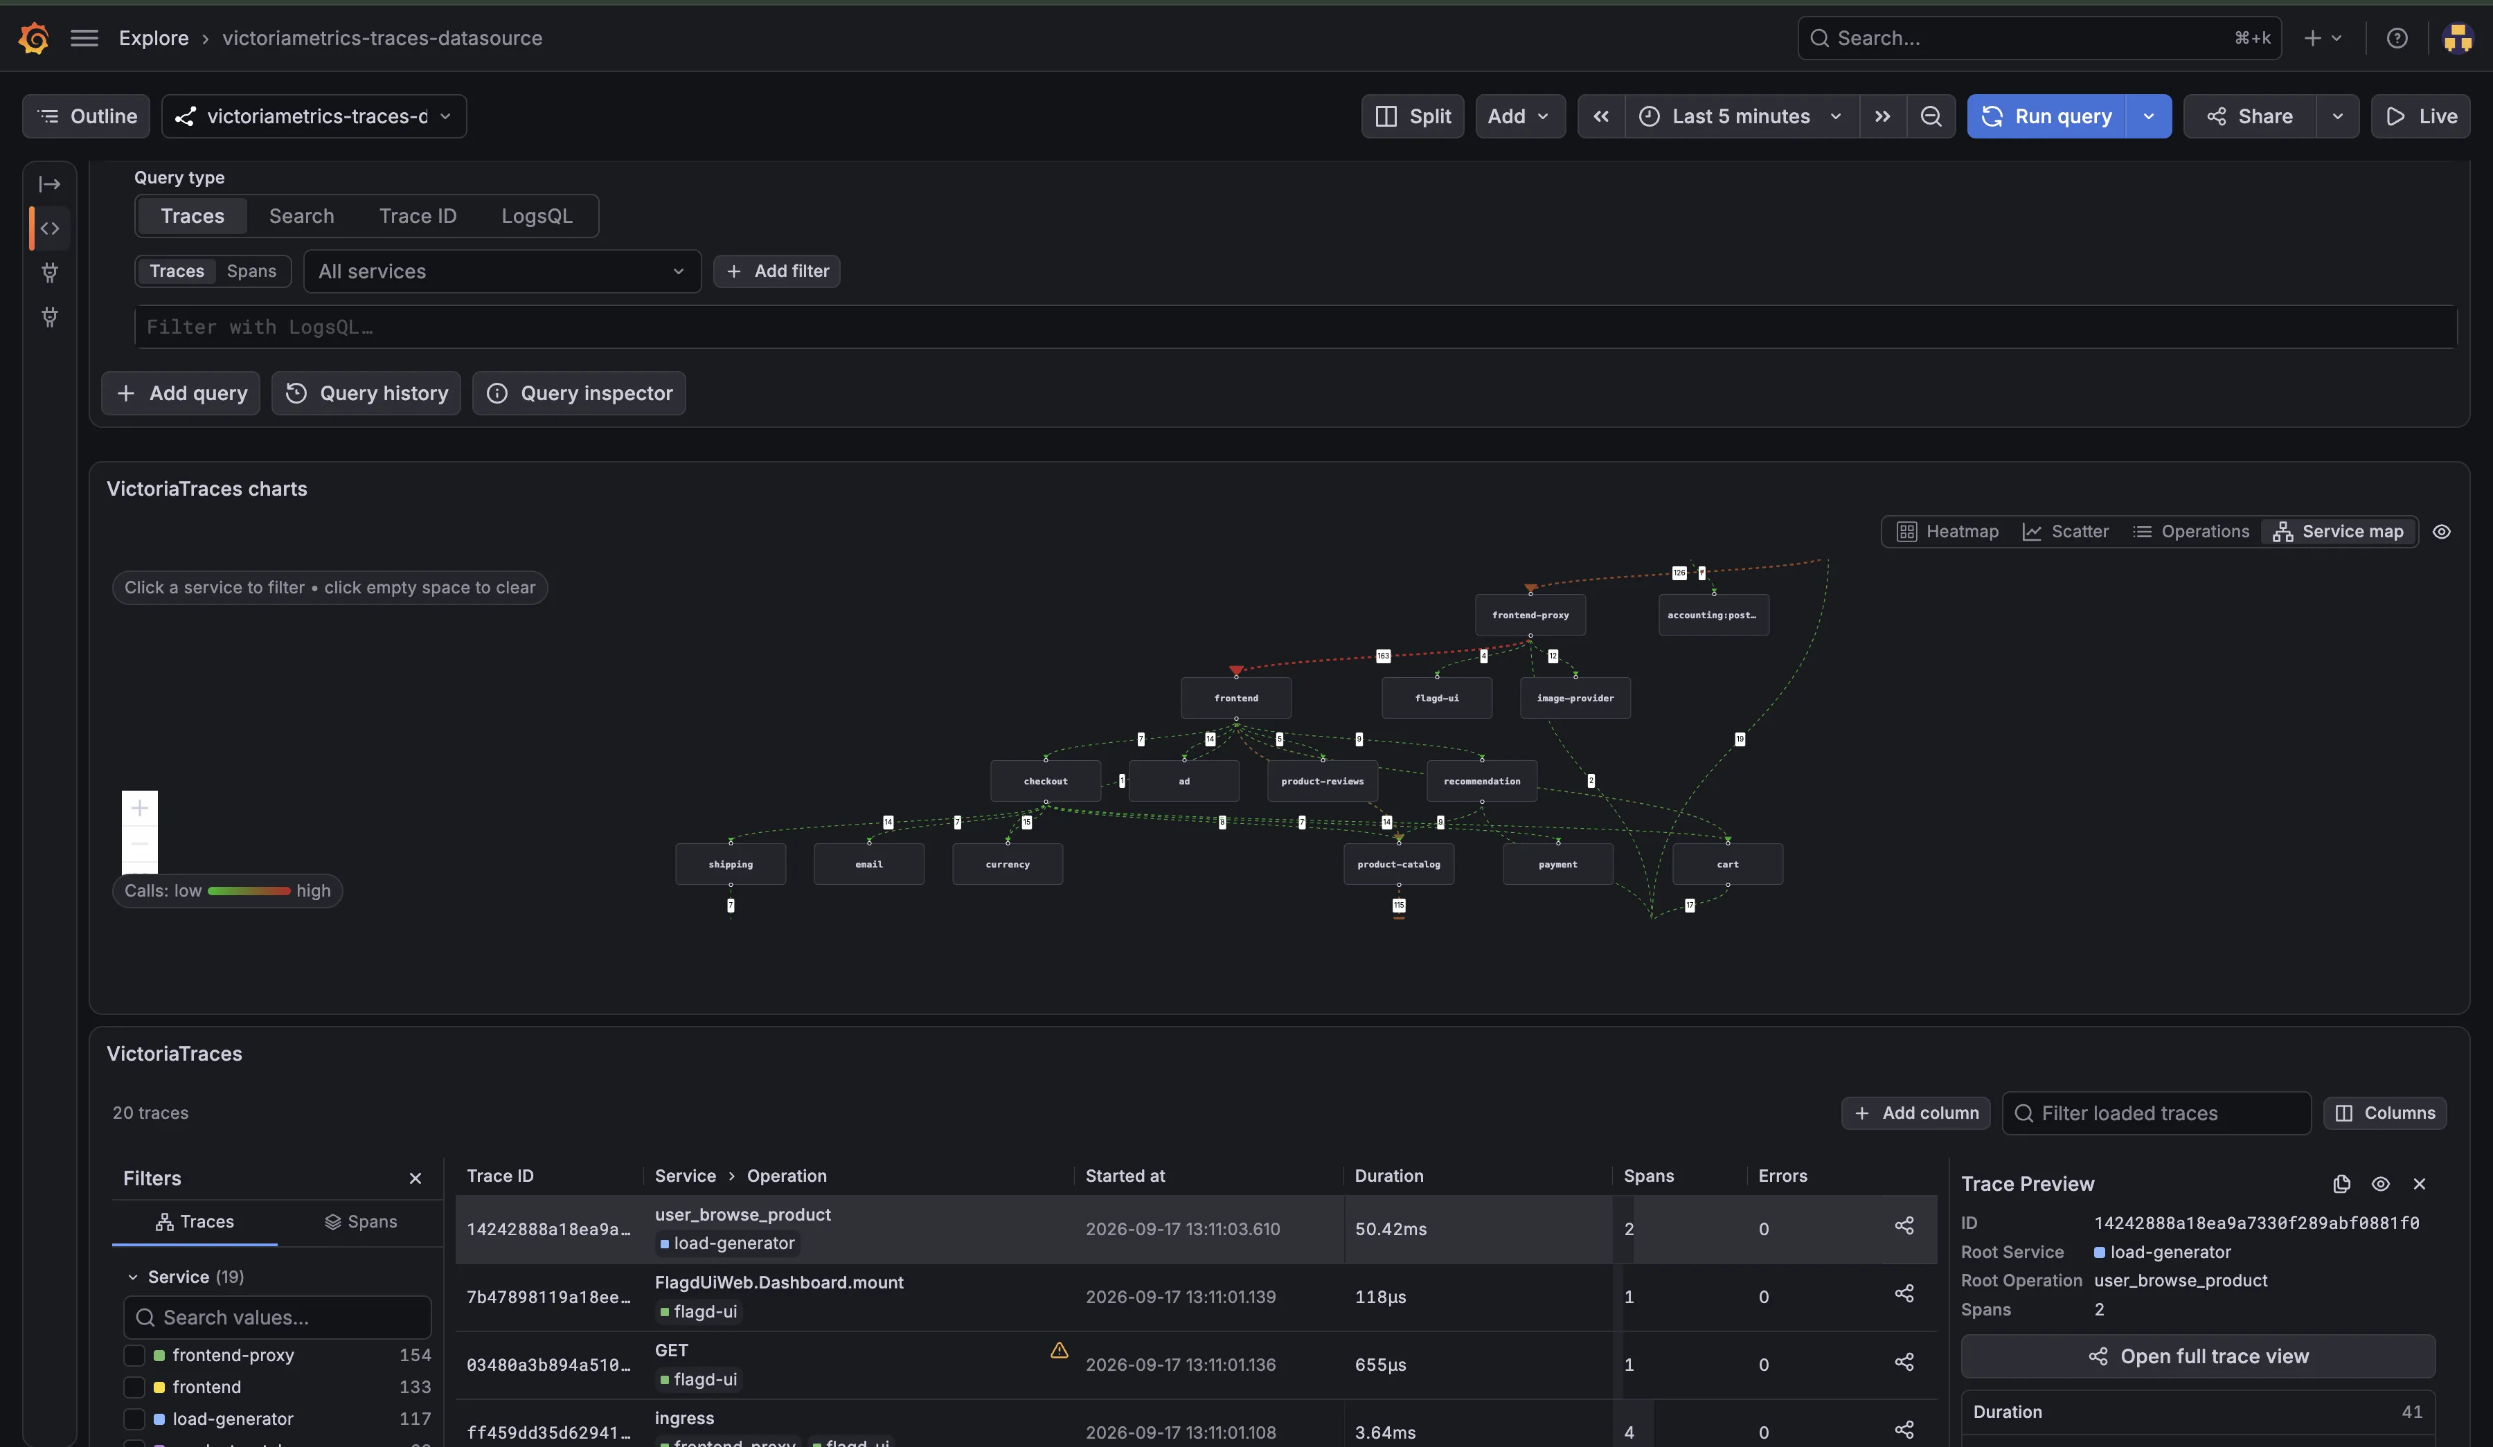Click the Filter loaded traces field
Image resolution: width=2493 pixels, height=1447 pixels.
2156,1113
